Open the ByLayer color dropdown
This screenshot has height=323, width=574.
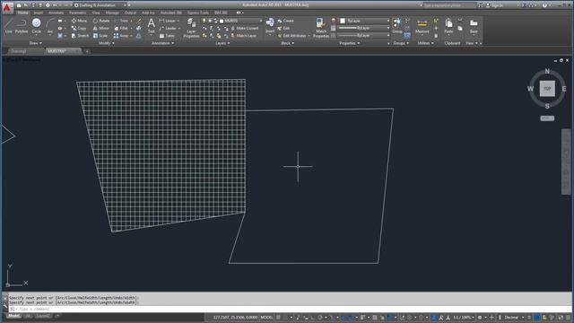(364, 21)
